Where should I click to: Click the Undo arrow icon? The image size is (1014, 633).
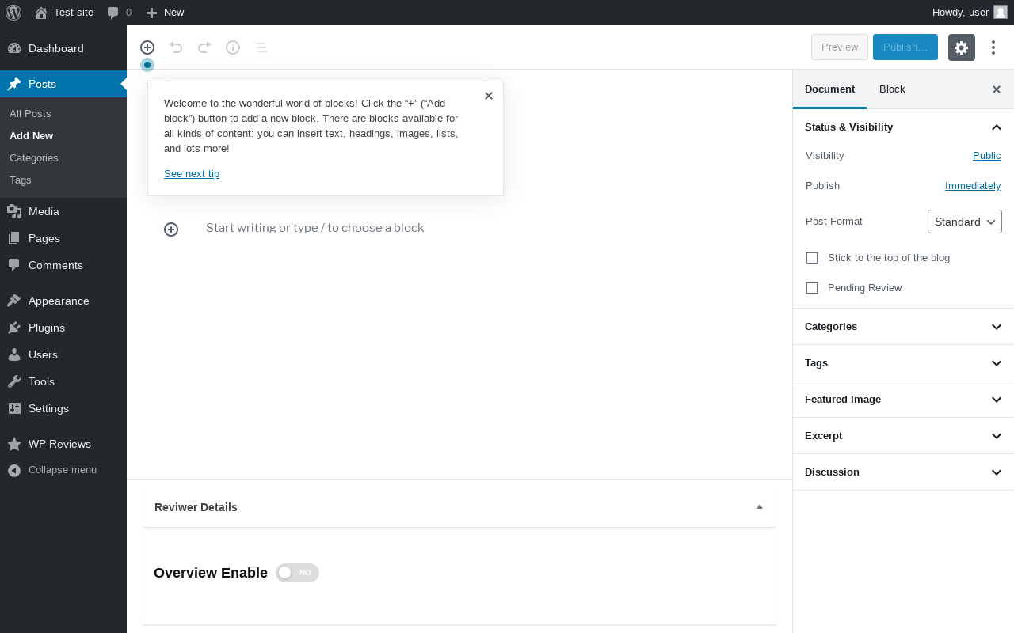tap(176, 47)
